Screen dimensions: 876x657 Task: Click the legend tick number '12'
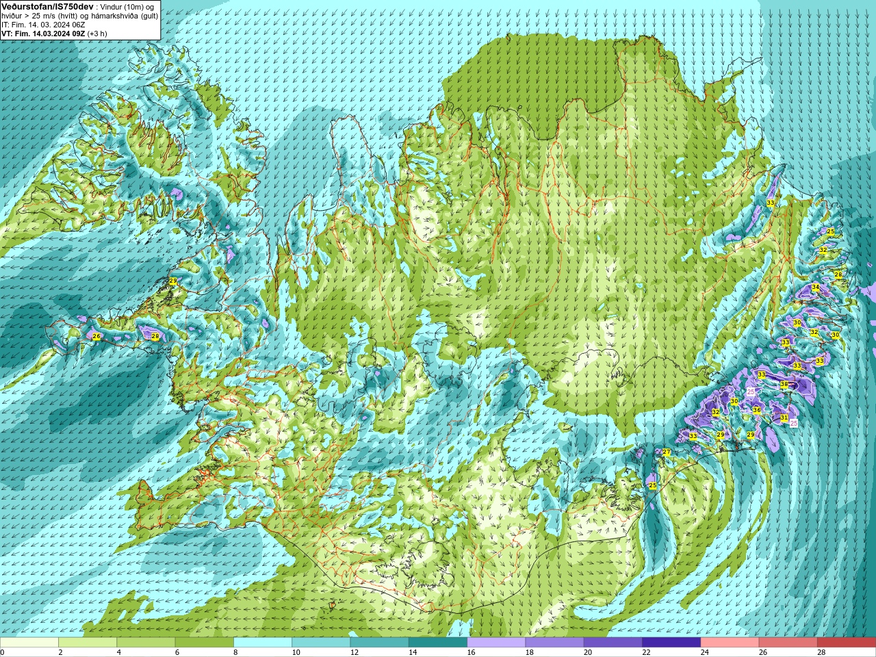tap(355, 652)
